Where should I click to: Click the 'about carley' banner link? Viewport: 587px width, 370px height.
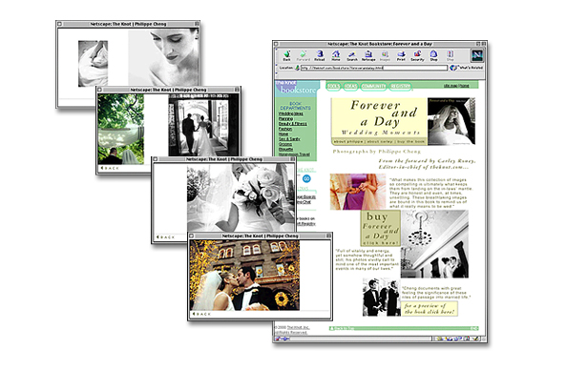pyautogui.click(x=380, y=142)
